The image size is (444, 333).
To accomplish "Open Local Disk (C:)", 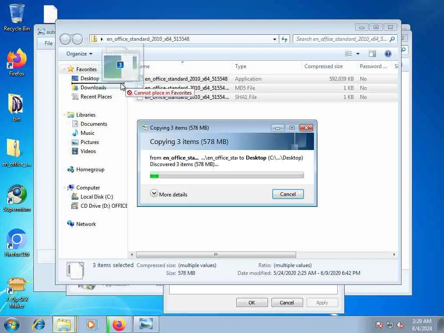I will coord(93,196).
